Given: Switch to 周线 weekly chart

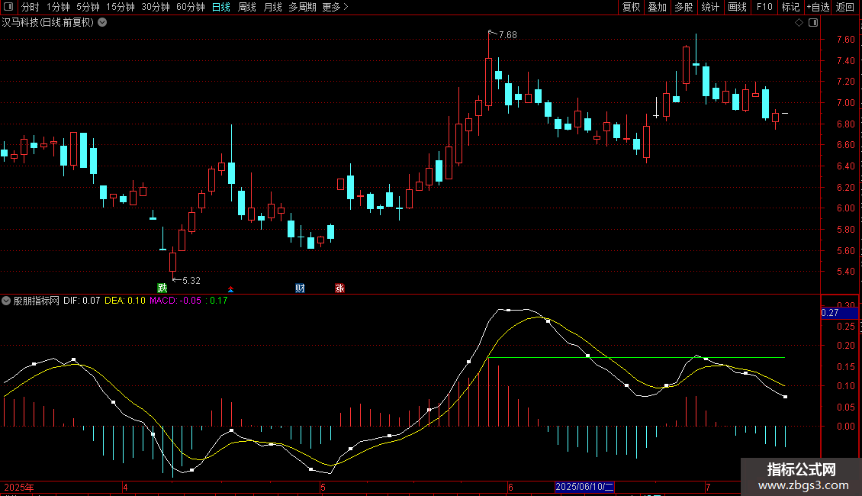Looking at the screenshot, I should pos(247,7).
